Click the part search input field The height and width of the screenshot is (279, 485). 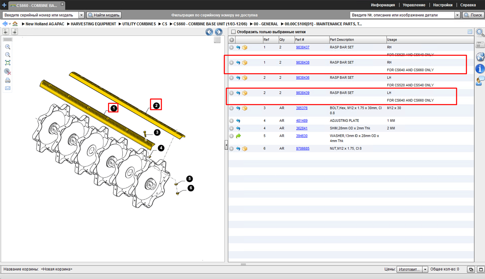point(402,15)
